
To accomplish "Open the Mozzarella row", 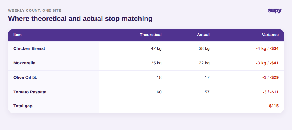I will pyautogui.click(x=146, y=63).
